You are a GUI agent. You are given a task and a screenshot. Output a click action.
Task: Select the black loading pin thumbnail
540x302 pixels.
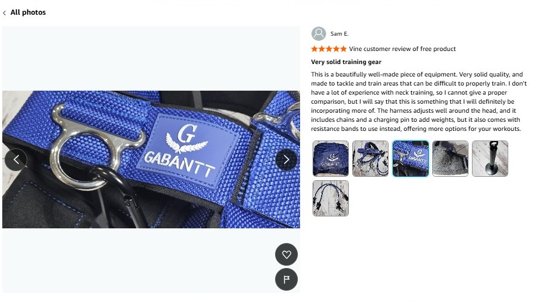(490, 159)
